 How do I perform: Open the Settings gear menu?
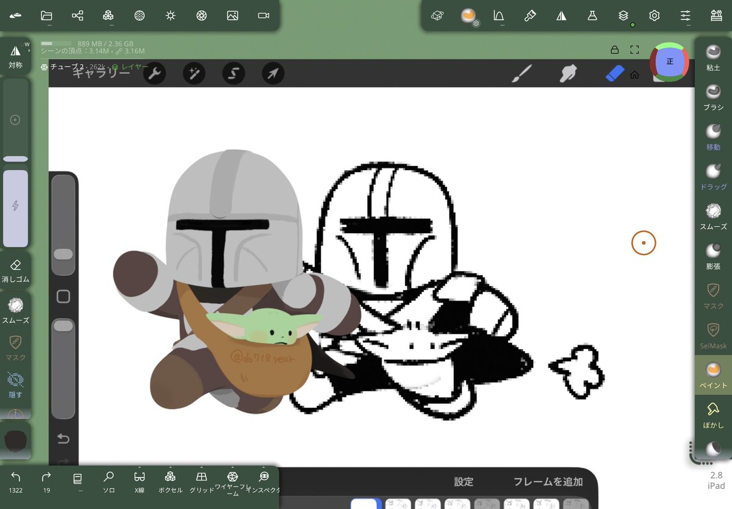[655, 16]
